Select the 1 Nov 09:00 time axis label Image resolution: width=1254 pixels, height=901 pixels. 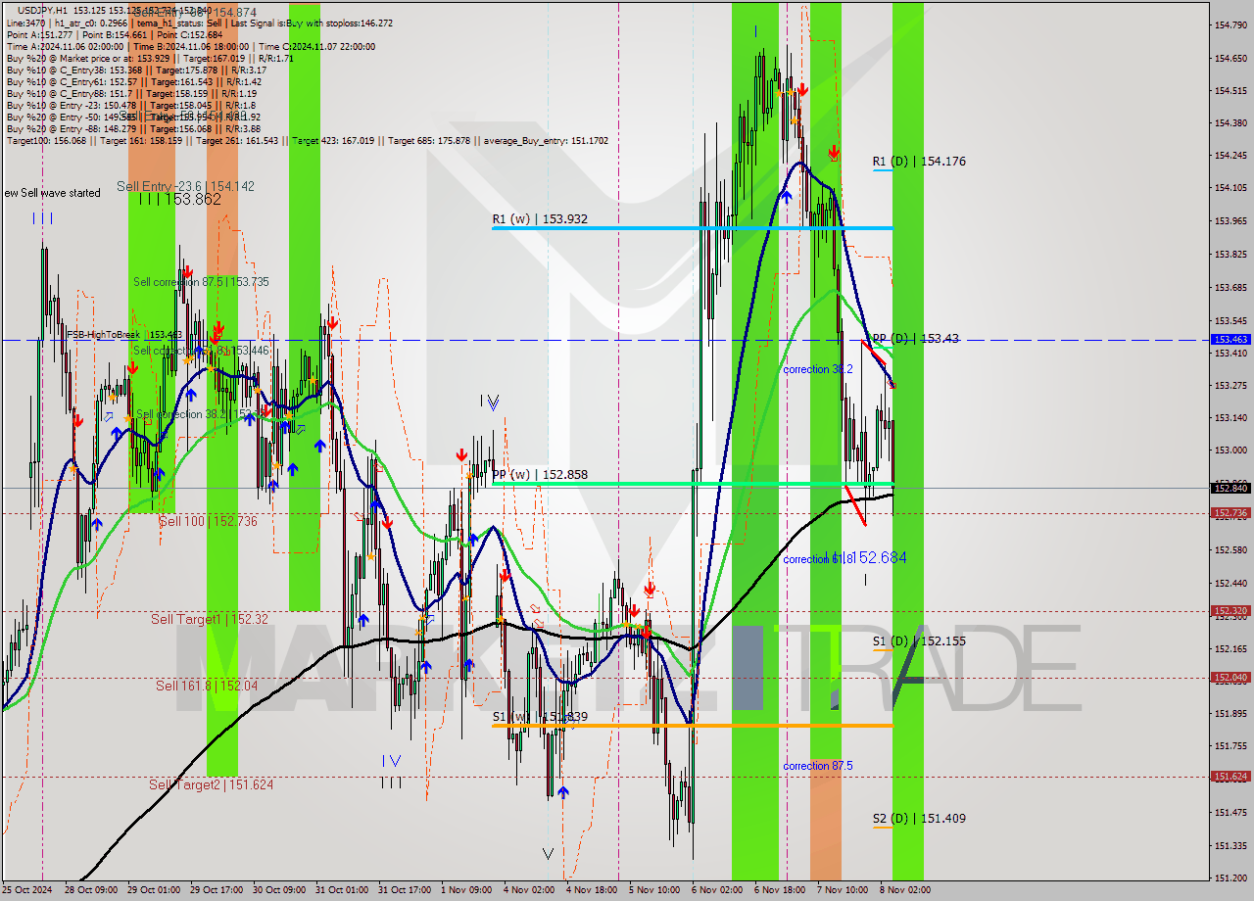pos(464,890)
